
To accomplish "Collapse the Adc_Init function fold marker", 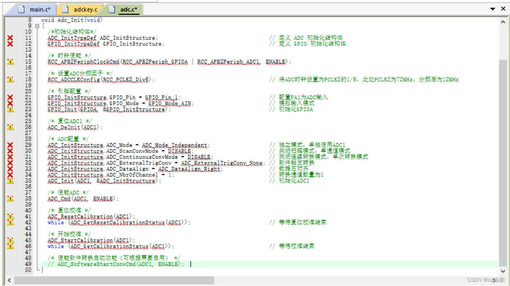I will (x=37, y=26).
